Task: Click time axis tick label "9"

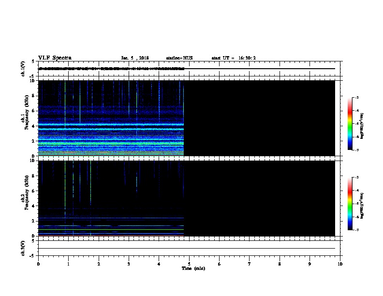Action: (309, 264)
